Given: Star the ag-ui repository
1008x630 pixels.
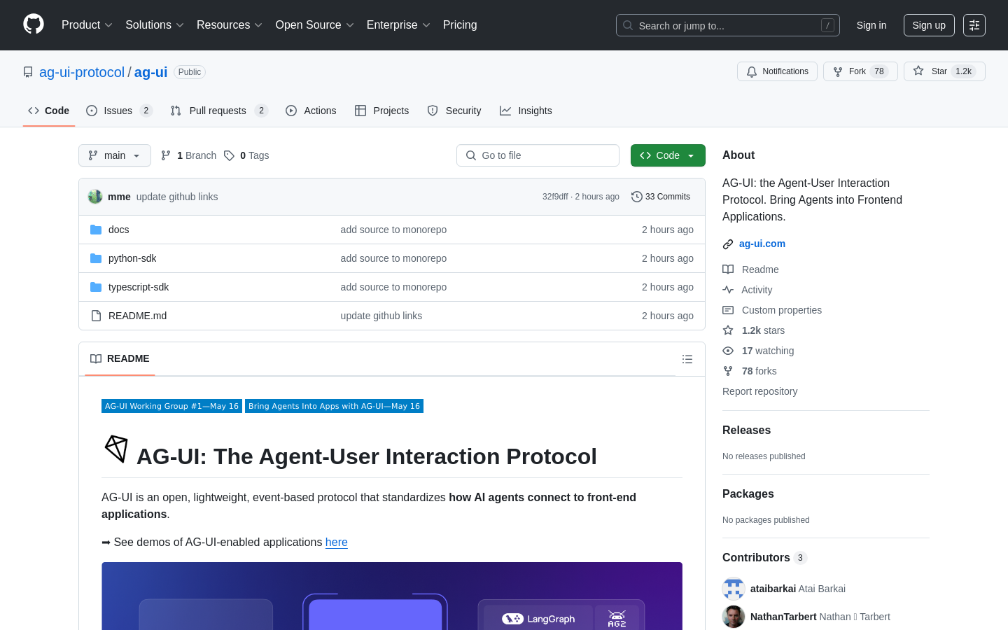Looking at the screenshot, I should (944, 71).
